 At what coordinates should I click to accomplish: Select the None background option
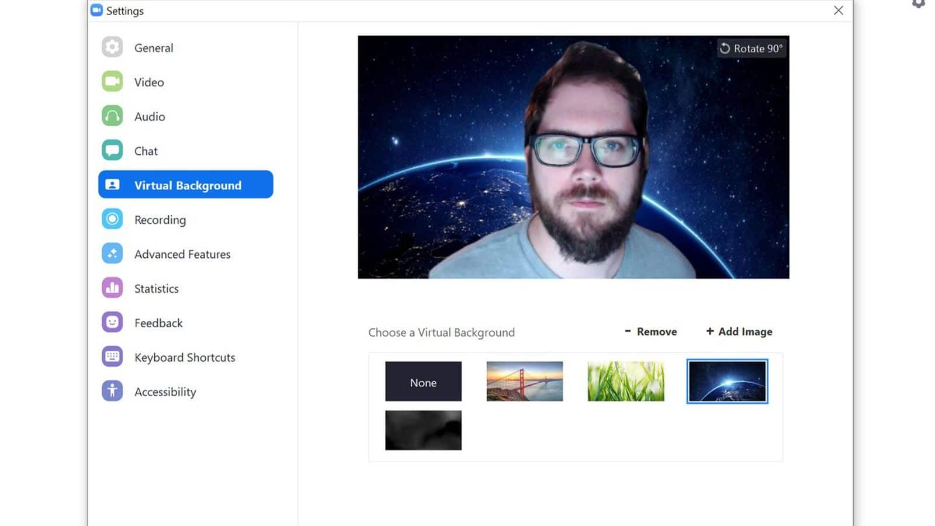423,382
